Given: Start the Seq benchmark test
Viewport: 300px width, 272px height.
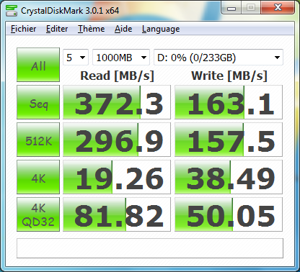Looking at the screenshot, I should point(38,102).
